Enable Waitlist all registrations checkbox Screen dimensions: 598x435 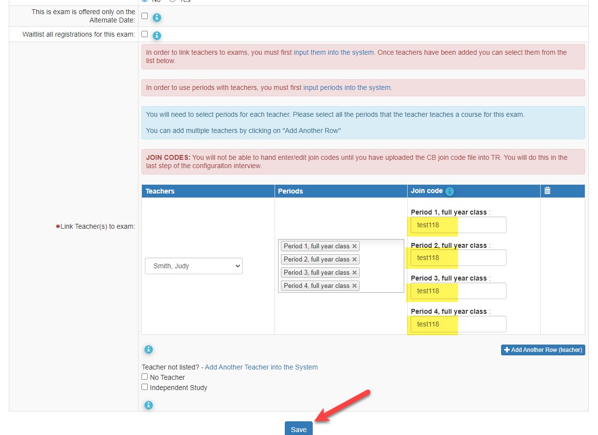coord(144,34)
